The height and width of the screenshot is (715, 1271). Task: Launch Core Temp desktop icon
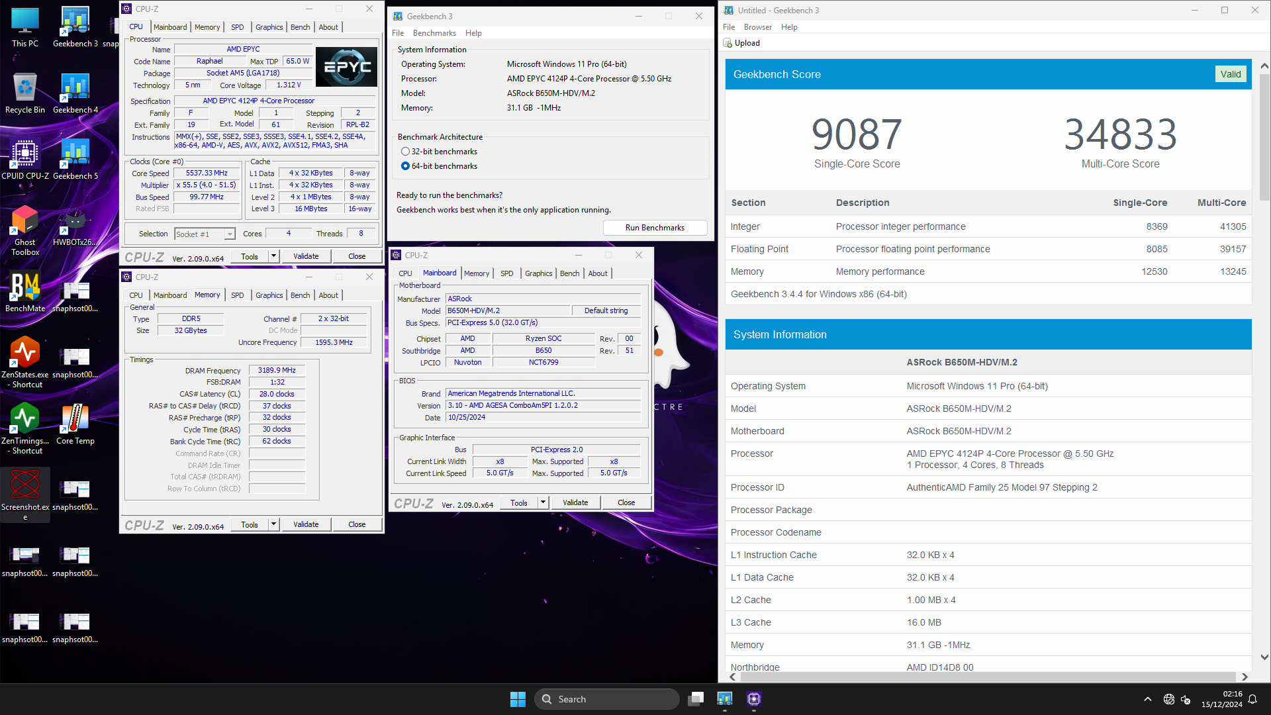[75, 425]
